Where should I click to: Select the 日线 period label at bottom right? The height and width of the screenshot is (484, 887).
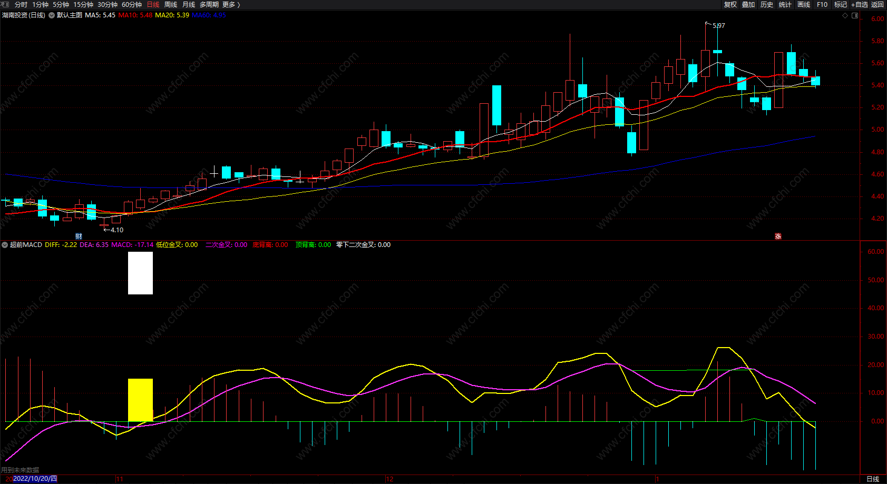point(873,479)
